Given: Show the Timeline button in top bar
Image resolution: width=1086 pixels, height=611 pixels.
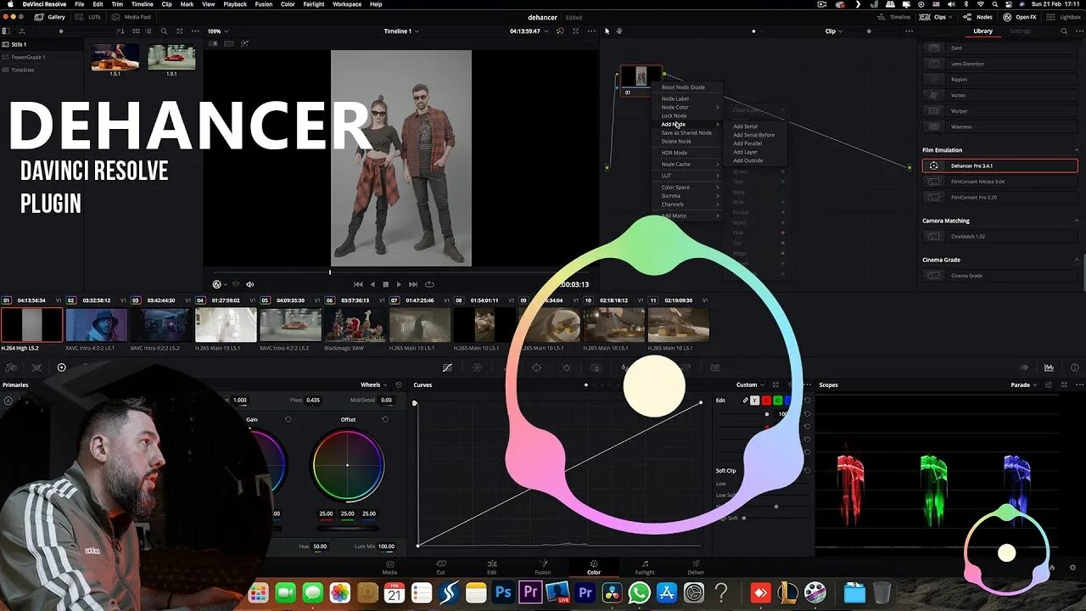Looking at the screenshot, I should point(894,17).
